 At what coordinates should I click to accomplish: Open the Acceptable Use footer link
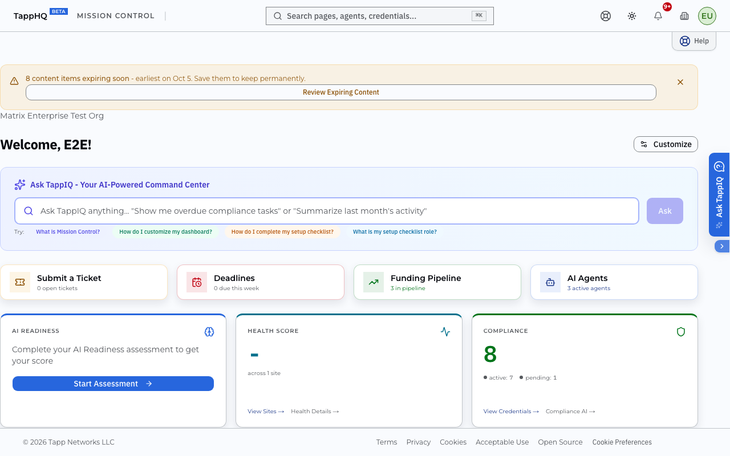tap(502, 442)
